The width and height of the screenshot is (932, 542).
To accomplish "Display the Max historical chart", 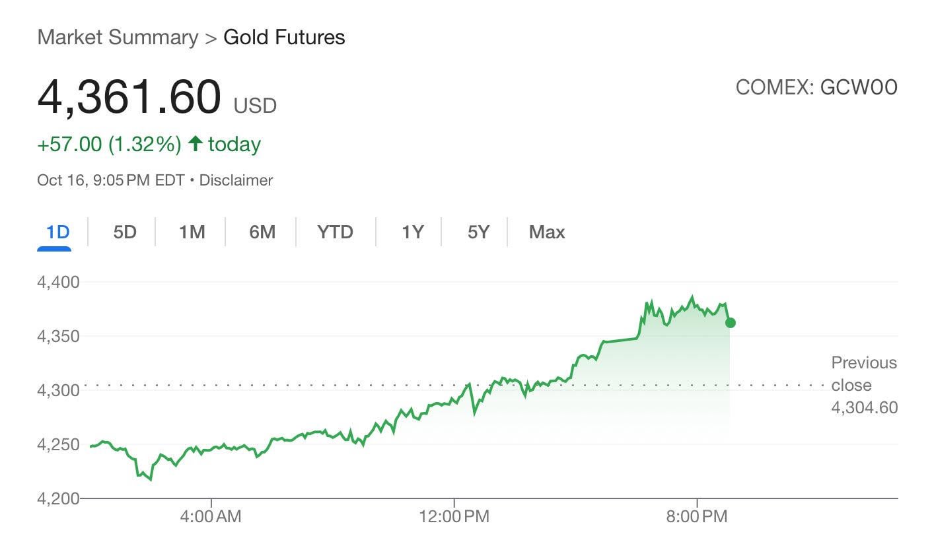I will 546,232.
